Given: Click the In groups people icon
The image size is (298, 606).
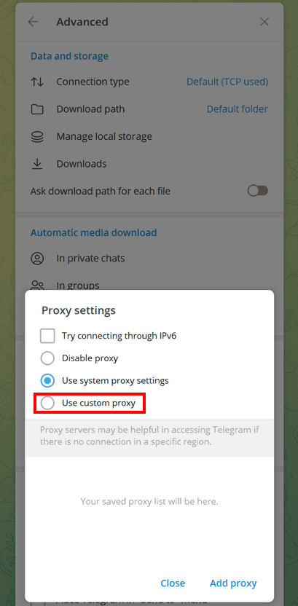Looking at the screenshot, I should coord(38,286).
